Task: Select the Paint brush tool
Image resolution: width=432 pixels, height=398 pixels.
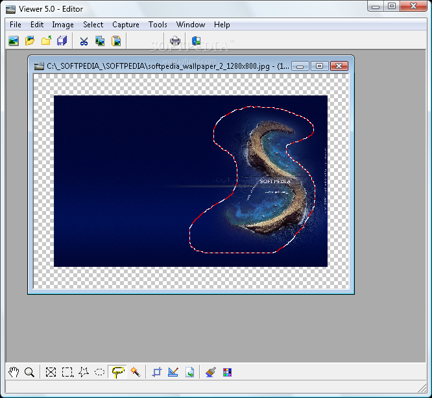Action: (211, 372)
